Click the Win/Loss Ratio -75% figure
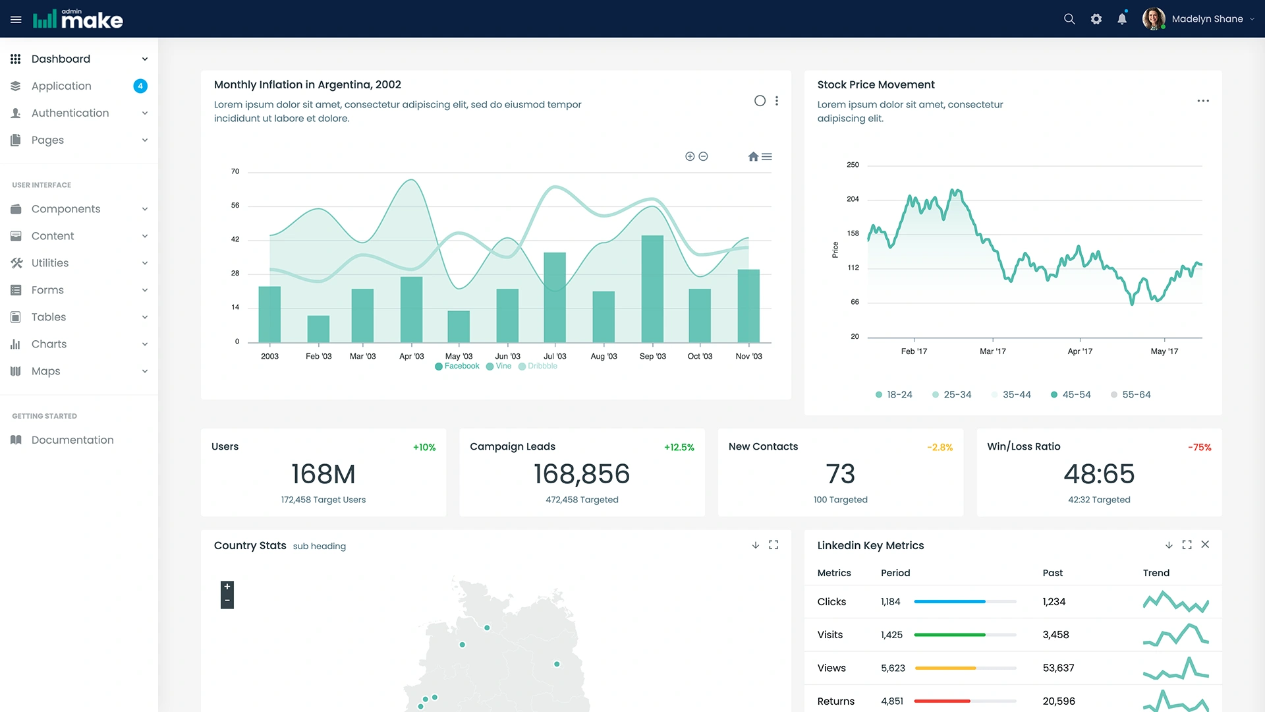Image resolution: width=1265 pixels, height=712 pixels. [1200, 447]
